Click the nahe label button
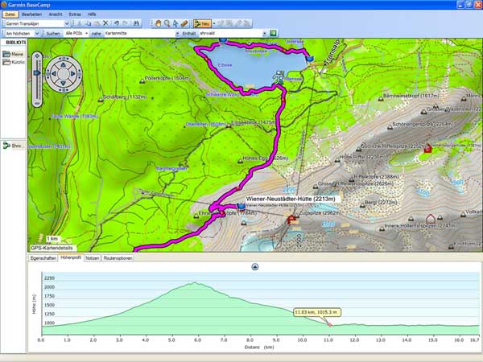 coord(96,33)
